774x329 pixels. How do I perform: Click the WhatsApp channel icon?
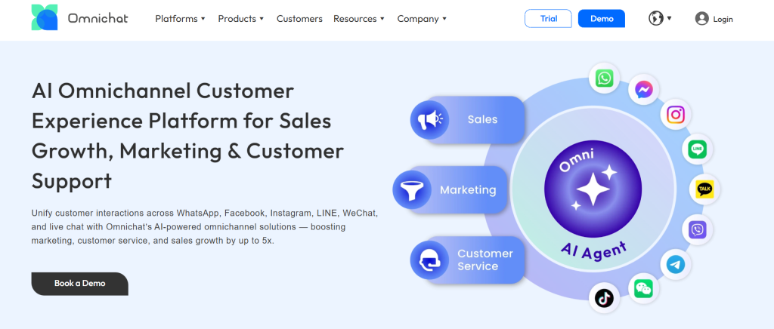[604, 78]
